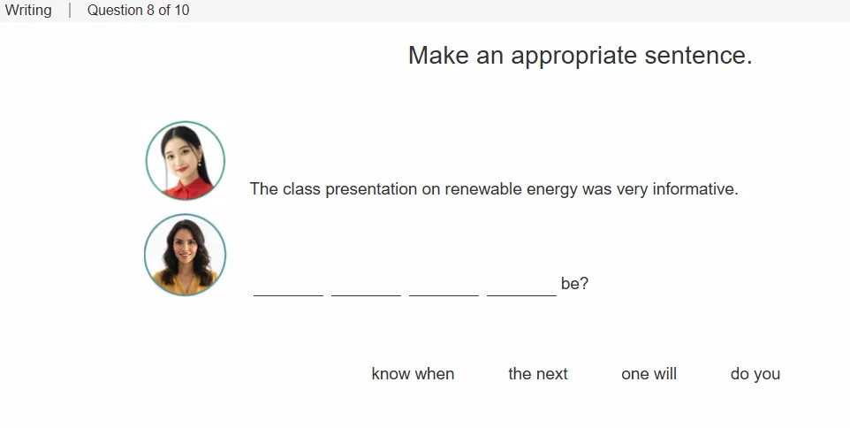Click the vertical divider beside "Writing"
This screenshot has width=850, height=428.
(x=70, y=11)
